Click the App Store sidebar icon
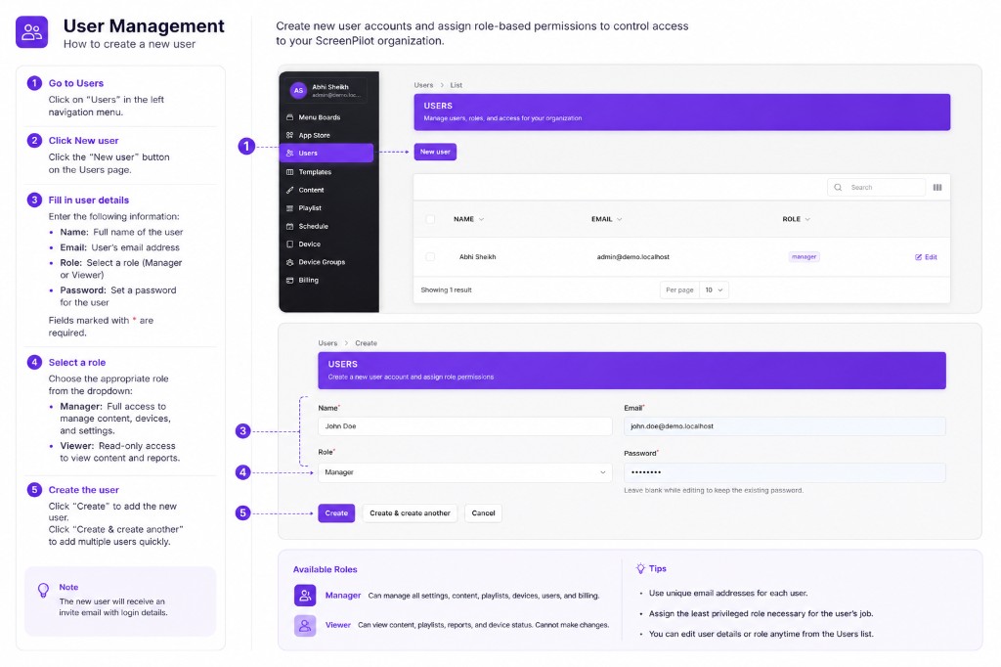The width and height of the screenshot is (1001, 667). [289, 135]
